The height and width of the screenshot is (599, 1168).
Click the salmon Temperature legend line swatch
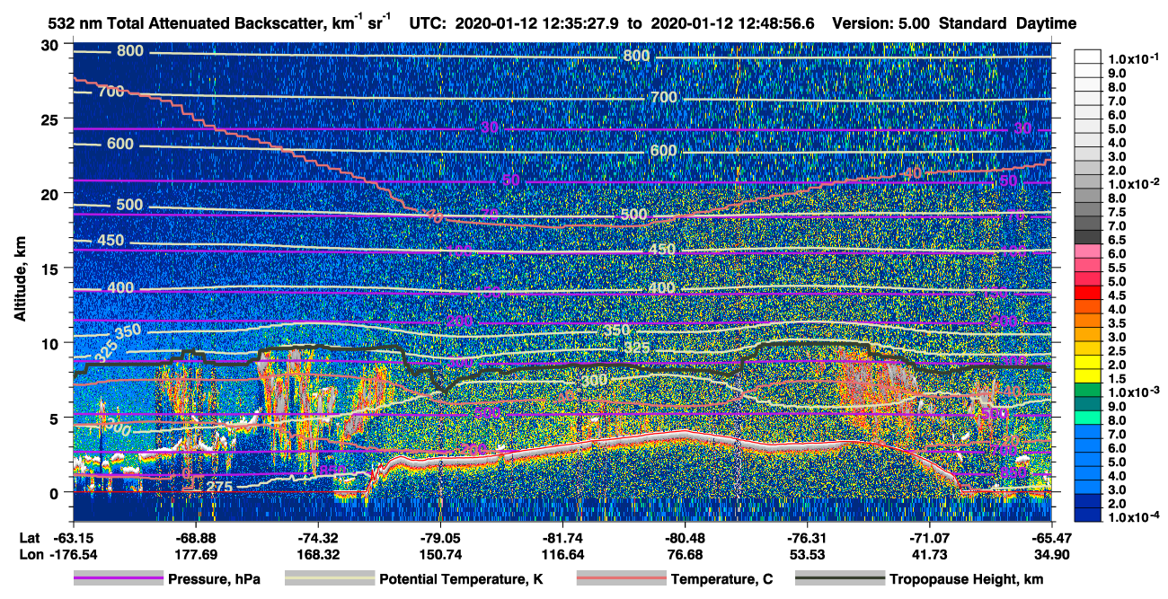pos(620,579)
